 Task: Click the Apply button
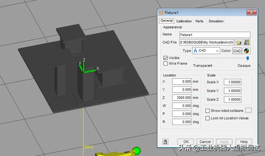pyautogui.click(x=224, y=142)
